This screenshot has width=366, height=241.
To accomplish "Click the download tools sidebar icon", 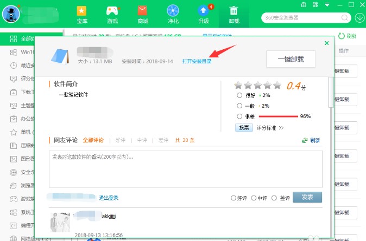I will (x=14, y=92).
